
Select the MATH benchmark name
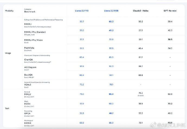coord(27,104)
